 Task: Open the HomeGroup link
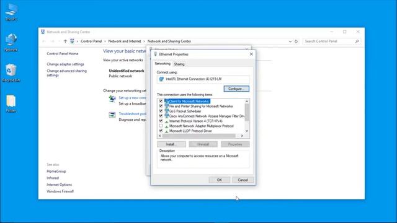(x=56, y=171)
